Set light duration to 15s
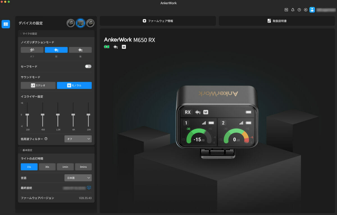 point(29,167)
